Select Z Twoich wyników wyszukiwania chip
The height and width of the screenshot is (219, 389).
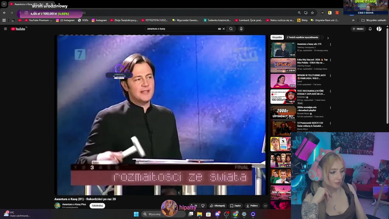tap(302, 37)
